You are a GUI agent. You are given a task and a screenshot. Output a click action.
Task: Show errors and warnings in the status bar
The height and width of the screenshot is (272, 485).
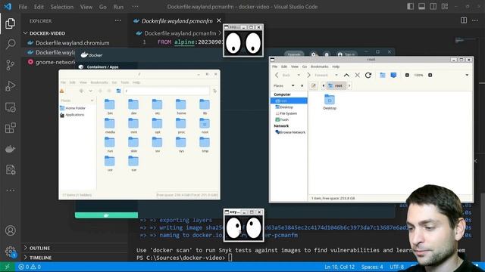(30, 267)
